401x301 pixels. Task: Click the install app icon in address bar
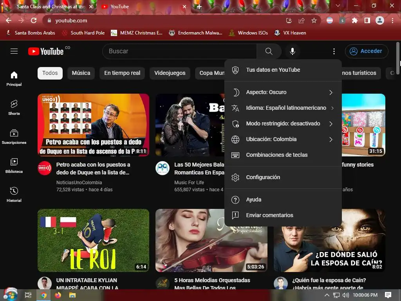pos(289,20)
